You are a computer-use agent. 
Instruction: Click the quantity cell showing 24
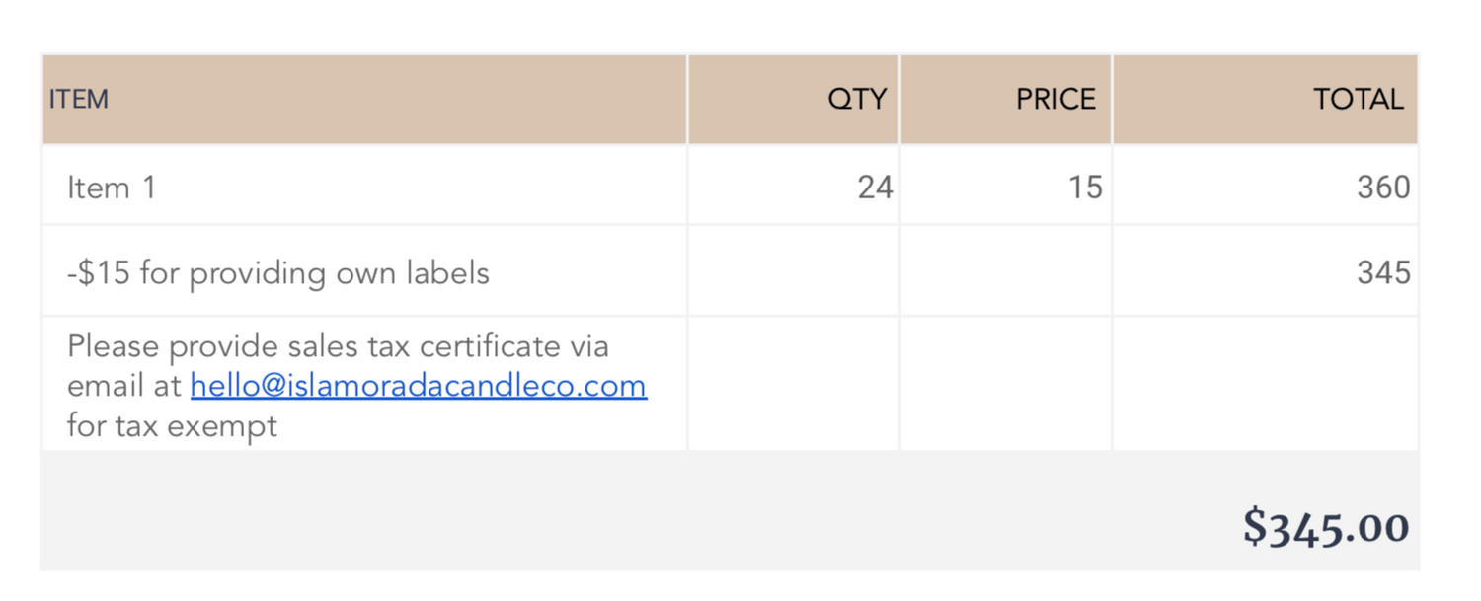(x=794, y=186)
